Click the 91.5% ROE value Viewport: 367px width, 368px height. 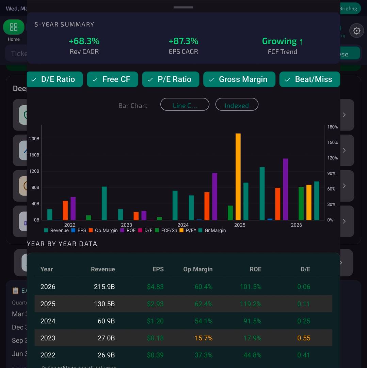coord(252,321)
